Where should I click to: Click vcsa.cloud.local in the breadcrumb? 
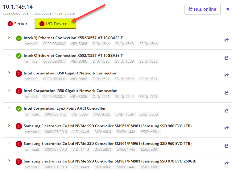pyautogui.click(x=16, y=13)
